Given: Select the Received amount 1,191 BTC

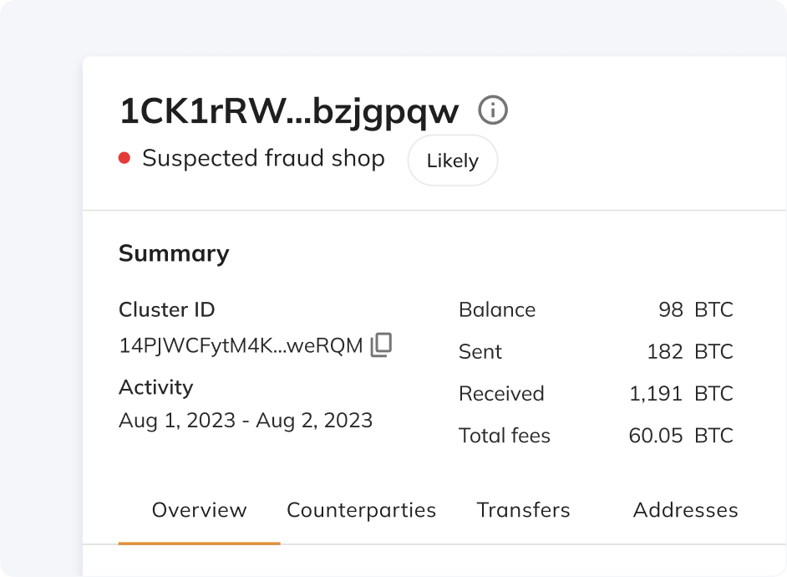Looking at the screenshot, I should pyautogui.click(x=680, y=393).
